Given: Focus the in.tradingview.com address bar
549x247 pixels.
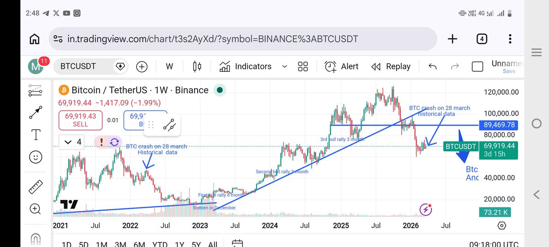Looking at the screenshot, I should coord(242,39).
